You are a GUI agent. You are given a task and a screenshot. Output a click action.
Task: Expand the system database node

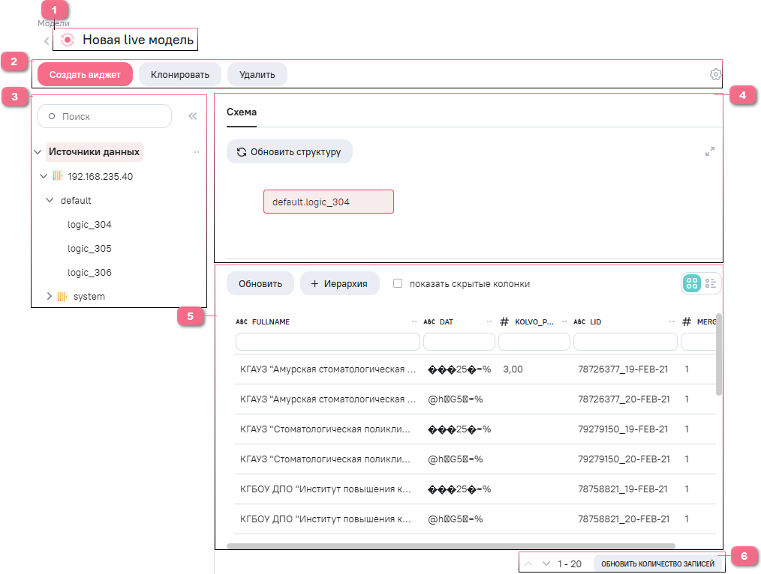[49, 296]
